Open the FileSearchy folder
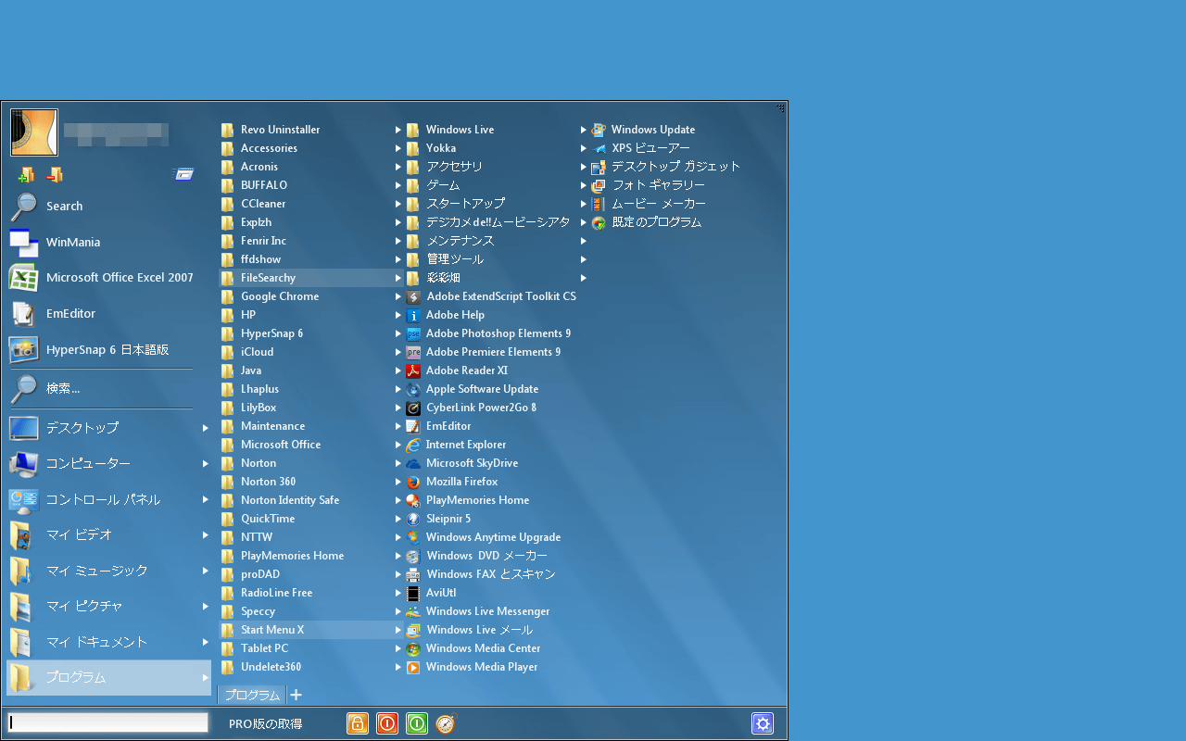1186x741 pixels. [311, 278]
